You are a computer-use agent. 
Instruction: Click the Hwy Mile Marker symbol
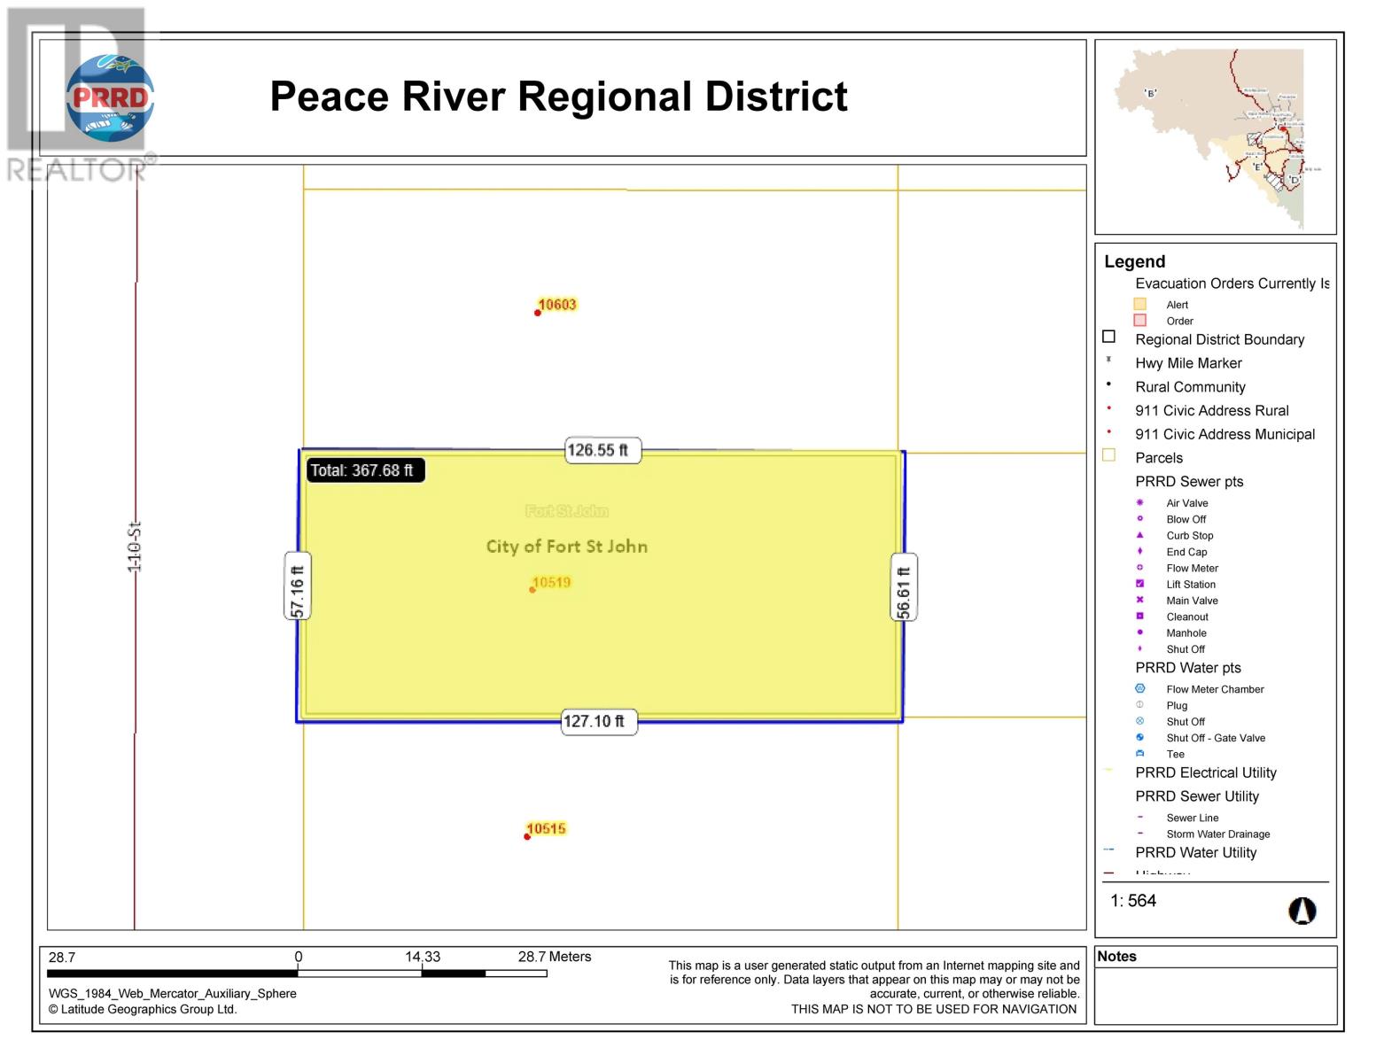pos(1108,360)
